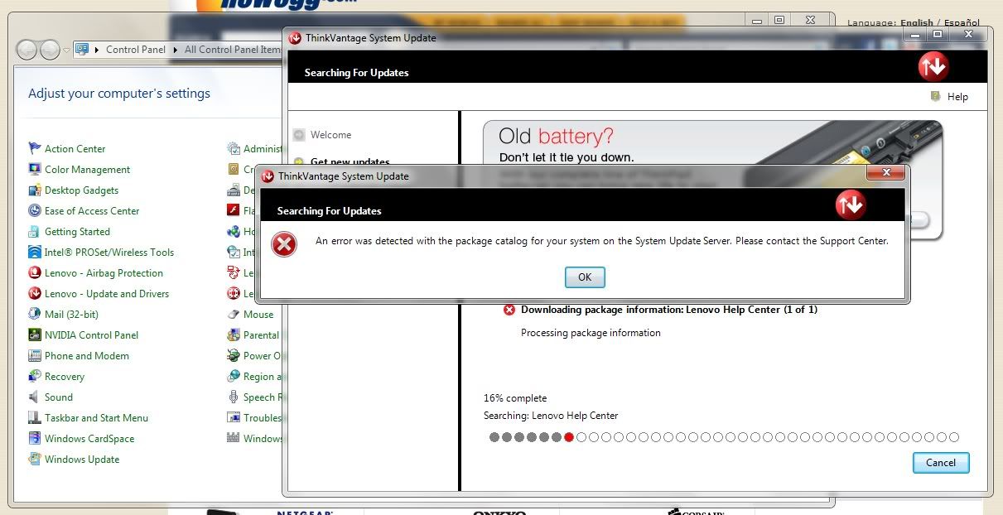The image size is (1003, 515).
Task: Click the Flash Player icon
Action: tap(234, 211)
